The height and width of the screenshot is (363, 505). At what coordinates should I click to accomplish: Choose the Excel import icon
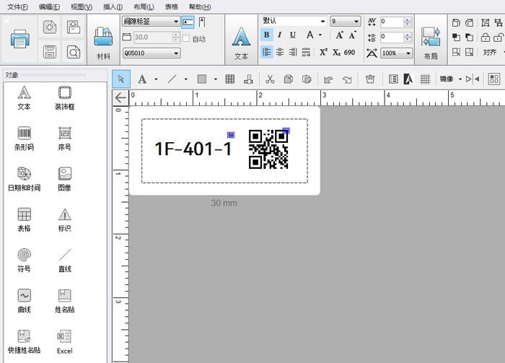point(64,342)
